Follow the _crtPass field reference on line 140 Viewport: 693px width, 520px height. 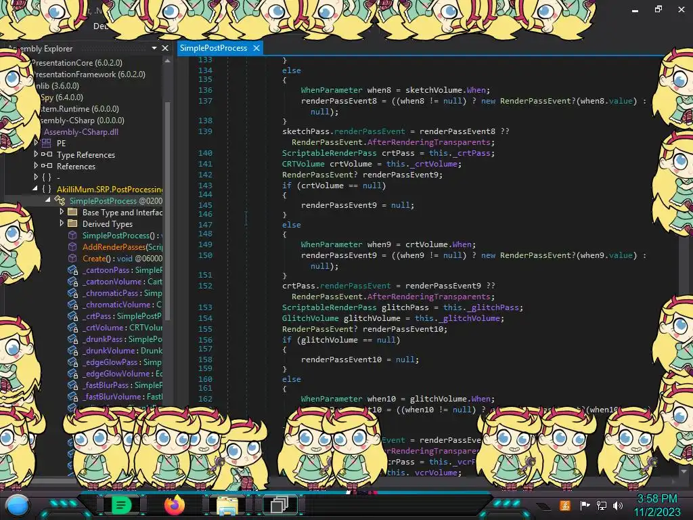point(471,153)
